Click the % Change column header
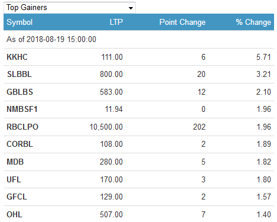Screen dimensions: 277x222 pos(253,22)
